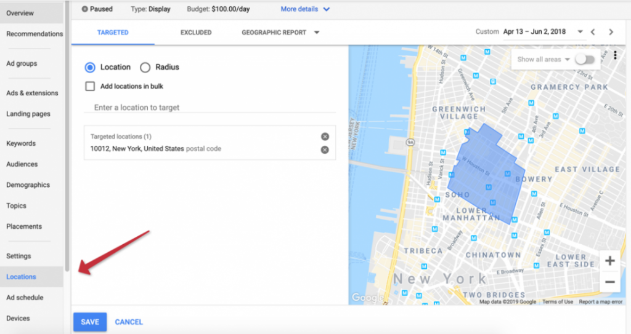This screenshot has width=631, height=334.
Task: Switch to the Targeted tab
Action: (113, 33)
